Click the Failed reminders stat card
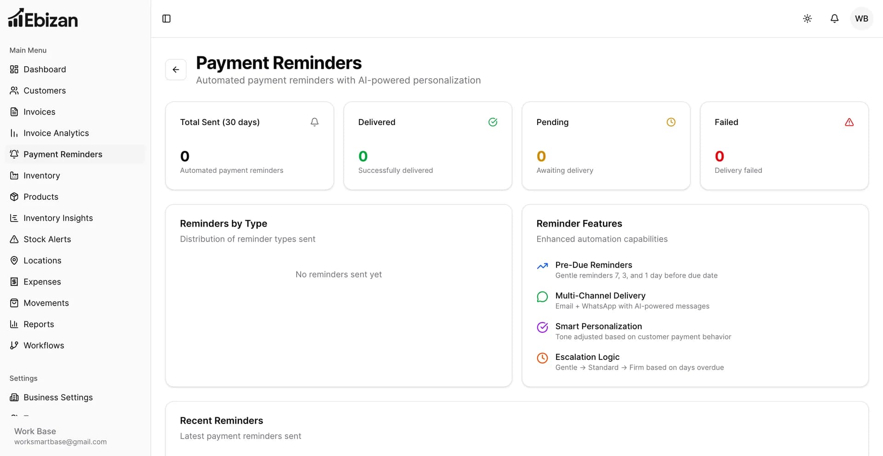 click(x=784, y=146)
